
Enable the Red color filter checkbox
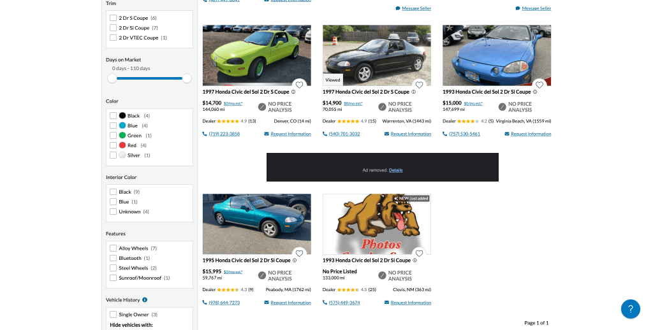(x=113, y=145)
